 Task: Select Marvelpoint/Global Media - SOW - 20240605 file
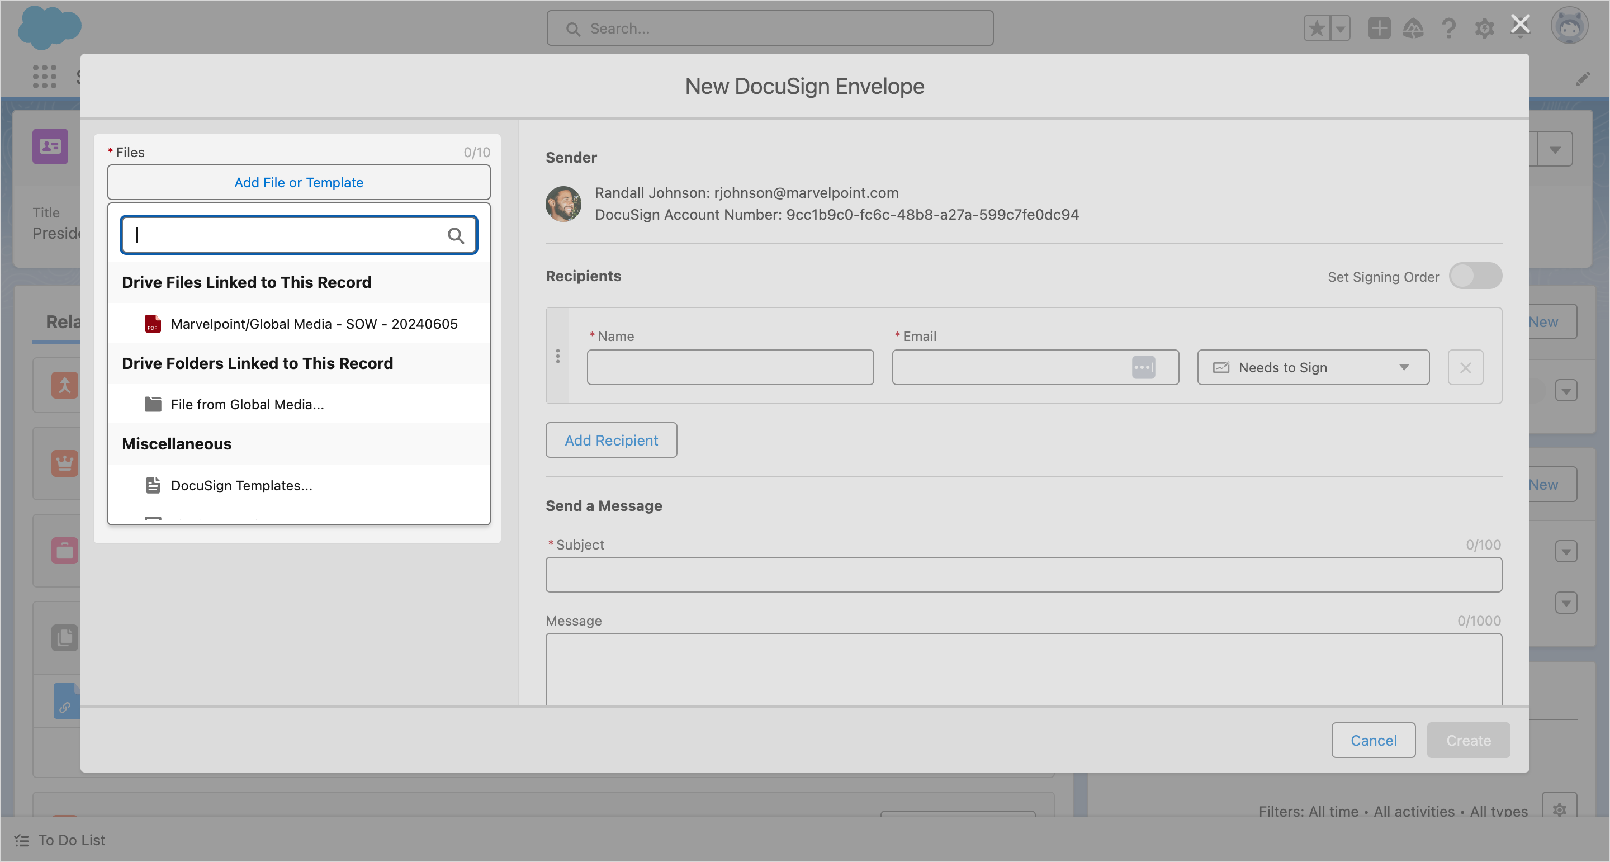click(x=314, y=324)
